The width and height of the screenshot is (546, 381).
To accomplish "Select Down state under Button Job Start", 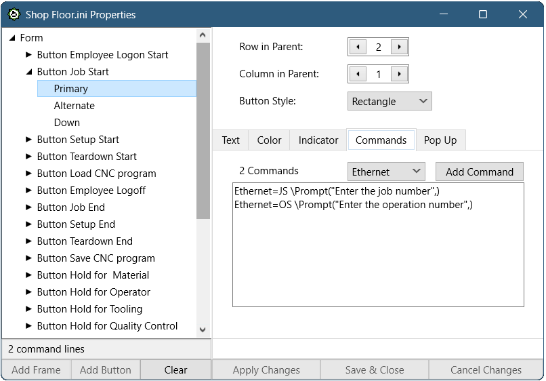I will (x=67, y=123).
